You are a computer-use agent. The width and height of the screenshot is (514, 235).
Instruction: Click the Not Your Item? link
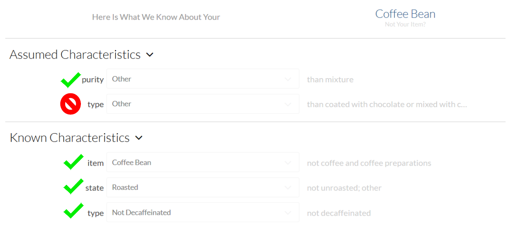405,24
